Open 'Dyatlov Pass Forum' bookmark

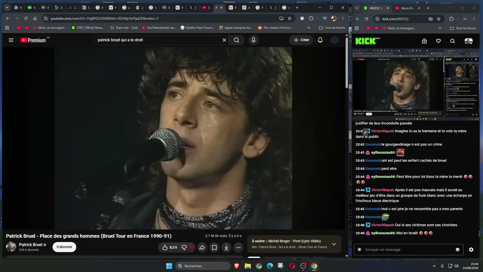(197, 28)
